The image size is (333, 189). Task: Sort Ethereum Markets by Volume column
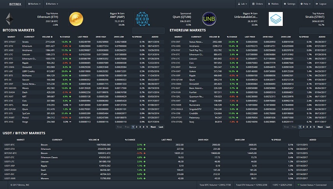214,37
